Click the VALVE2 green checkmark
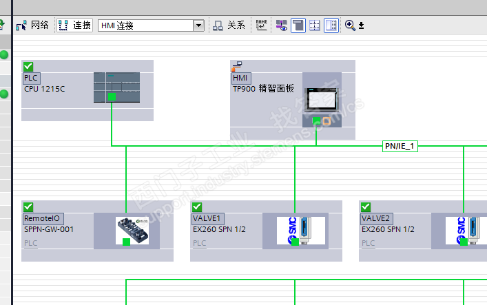The height and width of the screenshot is (305, 487). [x=366, y=207]
